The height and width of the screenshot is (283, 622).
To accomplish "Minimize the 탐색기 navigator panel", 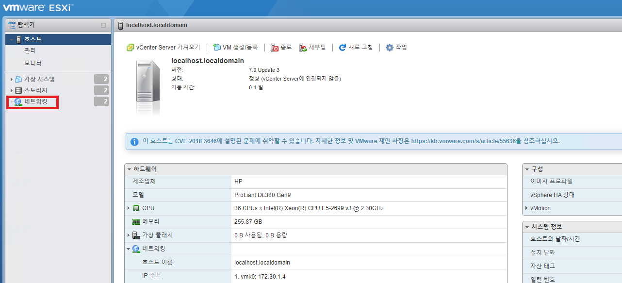I will [103, 25].
